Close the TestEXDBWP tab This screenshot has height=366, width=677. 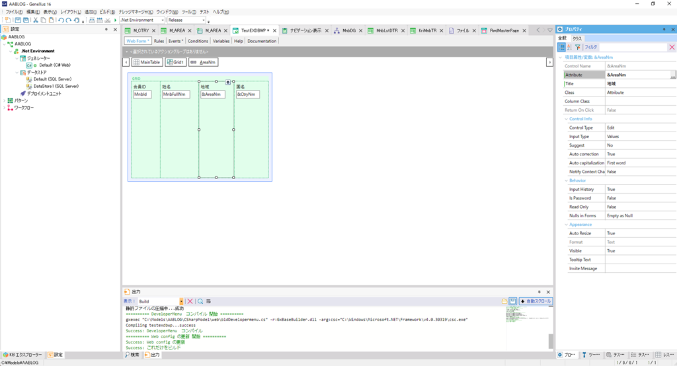click(274, 30)
